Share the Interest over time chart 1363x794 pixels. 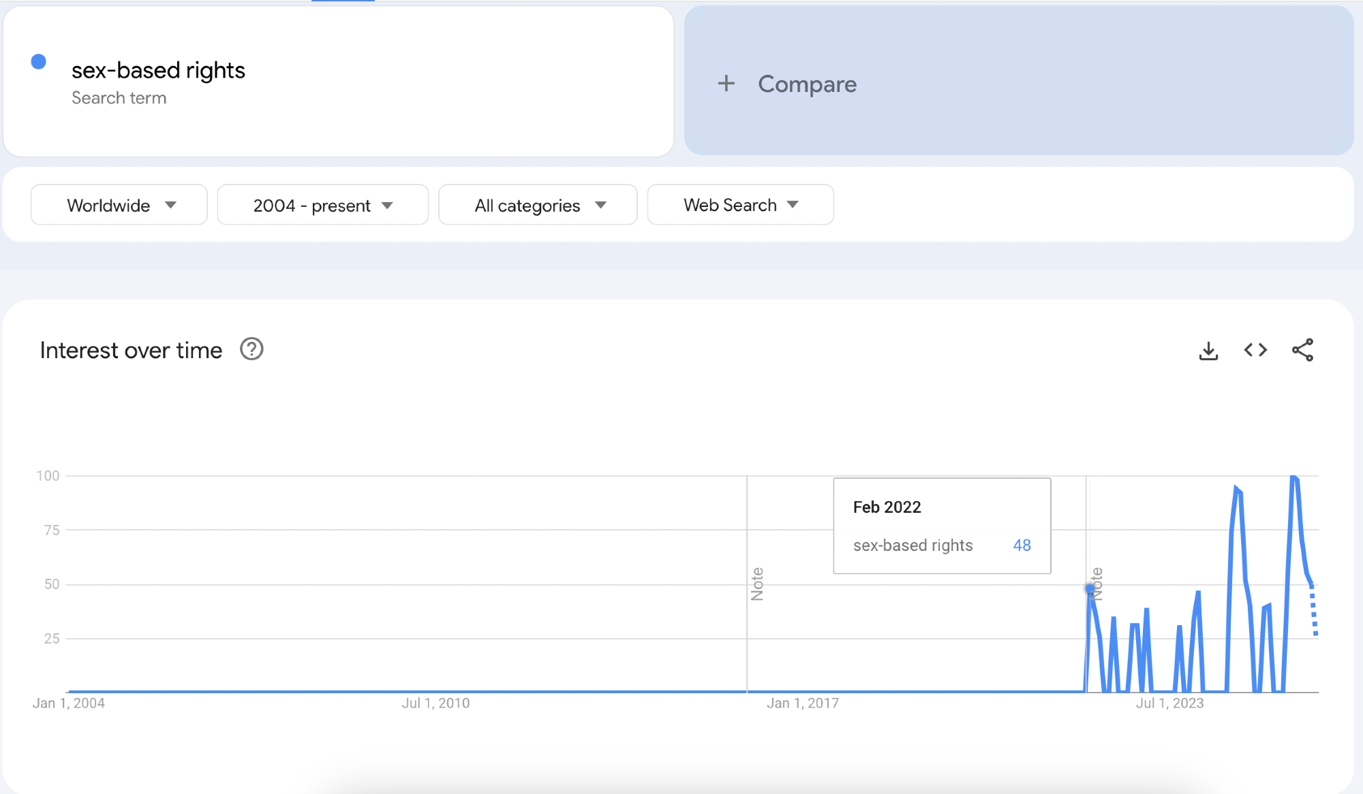(x=1302, y=350)
